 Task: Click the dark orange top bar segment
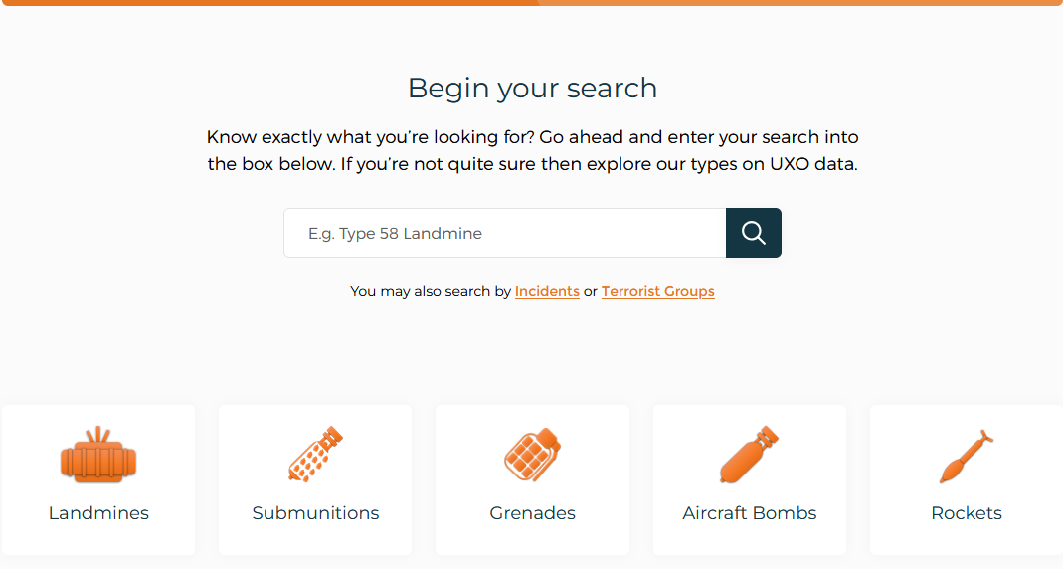(268, 3)
